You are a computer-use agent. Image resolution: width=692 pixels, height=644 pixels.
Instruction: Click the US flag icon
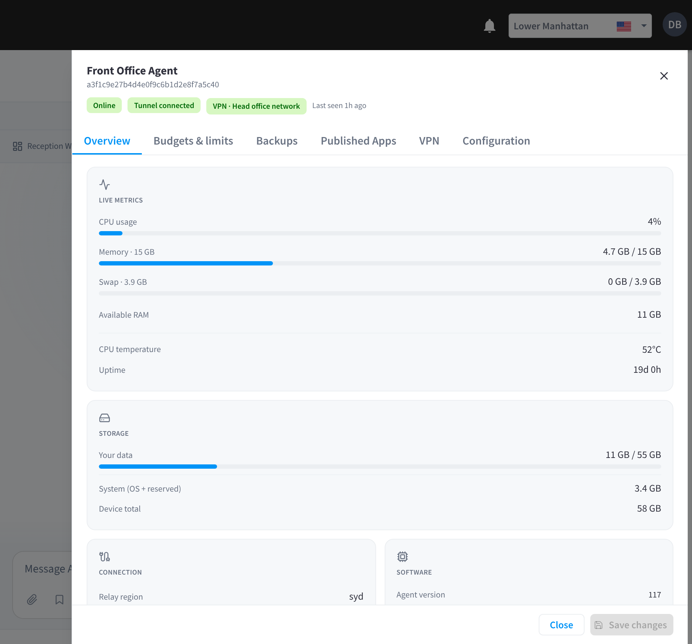(624, 26)
